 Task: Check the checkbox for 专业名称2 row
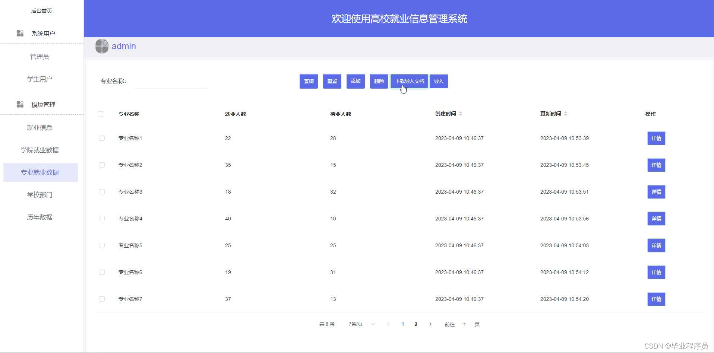click(102, 165)
